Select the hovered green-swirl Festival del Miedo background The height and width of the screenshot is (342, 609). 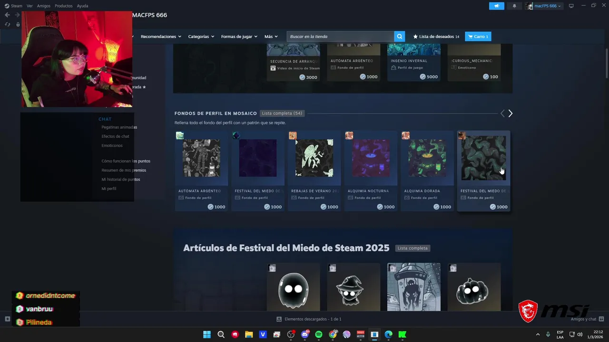tap(483, 171)
